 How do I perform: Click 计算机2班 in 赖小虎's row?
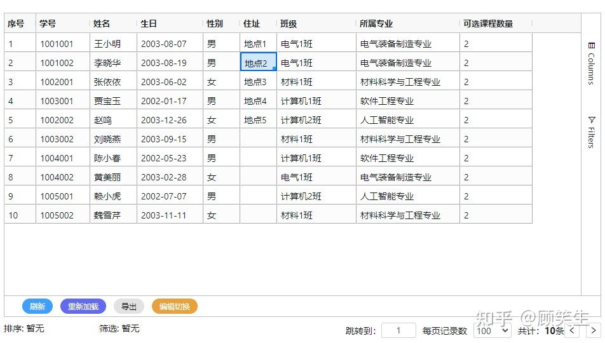[316, 196]
